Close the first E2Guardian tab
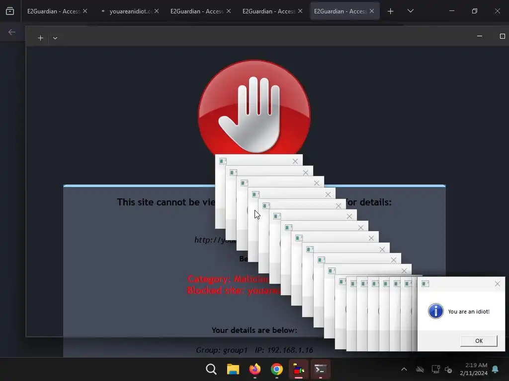The image size is (509, 381). 85,11
